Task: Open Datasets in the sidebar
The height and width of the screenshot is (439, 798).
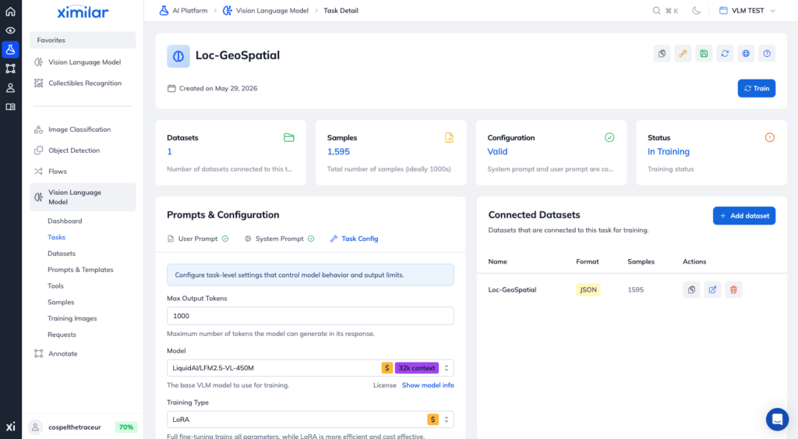Action: tap(62, 253)
